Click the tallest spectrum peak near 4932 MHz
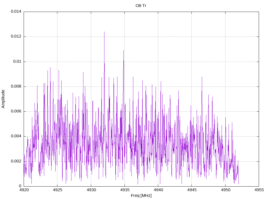Screen dimensions: 266x199 pos(104,32)
